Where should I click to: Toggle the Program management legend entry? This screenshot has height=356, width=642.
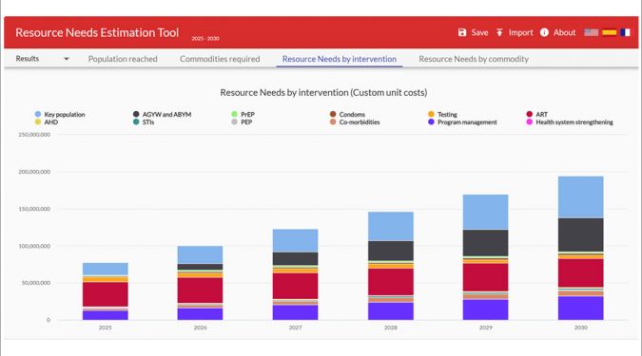pyautogui.click(x=462, y=122)
